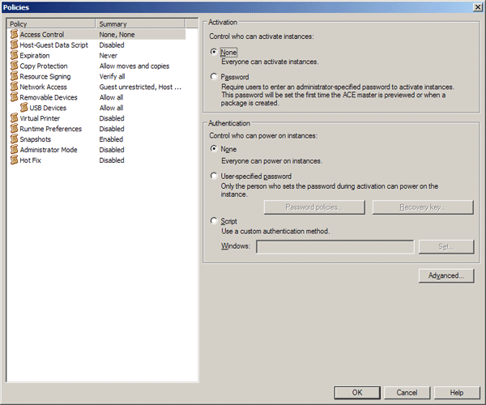
Task: Select Runtime Preferences in policy list
Action: 50,130
